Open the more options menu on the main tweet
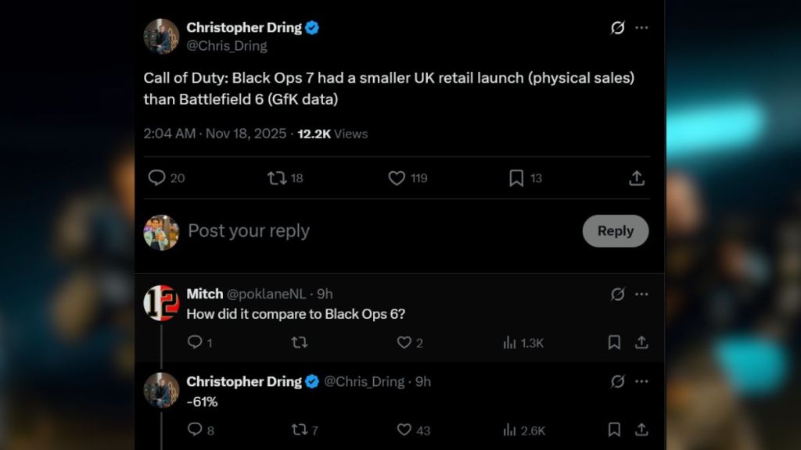This screenshot has height=450, width=801. point(642,27)
